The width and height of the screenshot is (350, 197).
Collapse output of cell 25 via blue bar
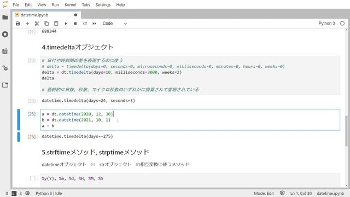coord(19,137)
